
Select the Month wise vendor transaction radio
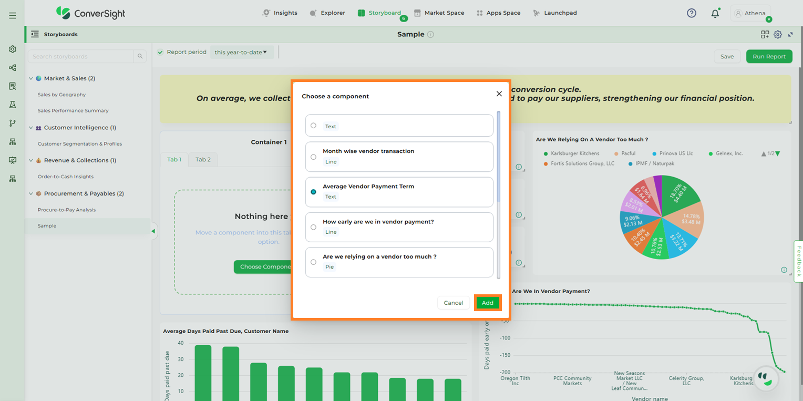313,157
